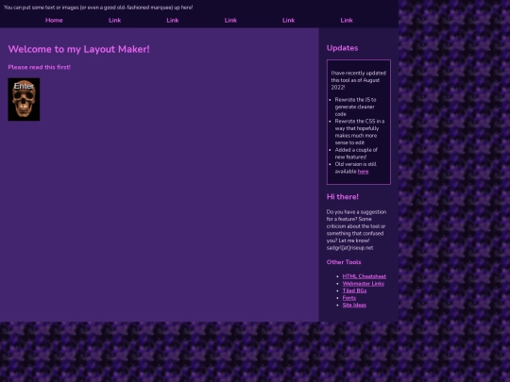Open the HTML Cheatsheet link
The height and width of the screenshot is (382, 510).
pyautogui.click(x=364, y=276)
